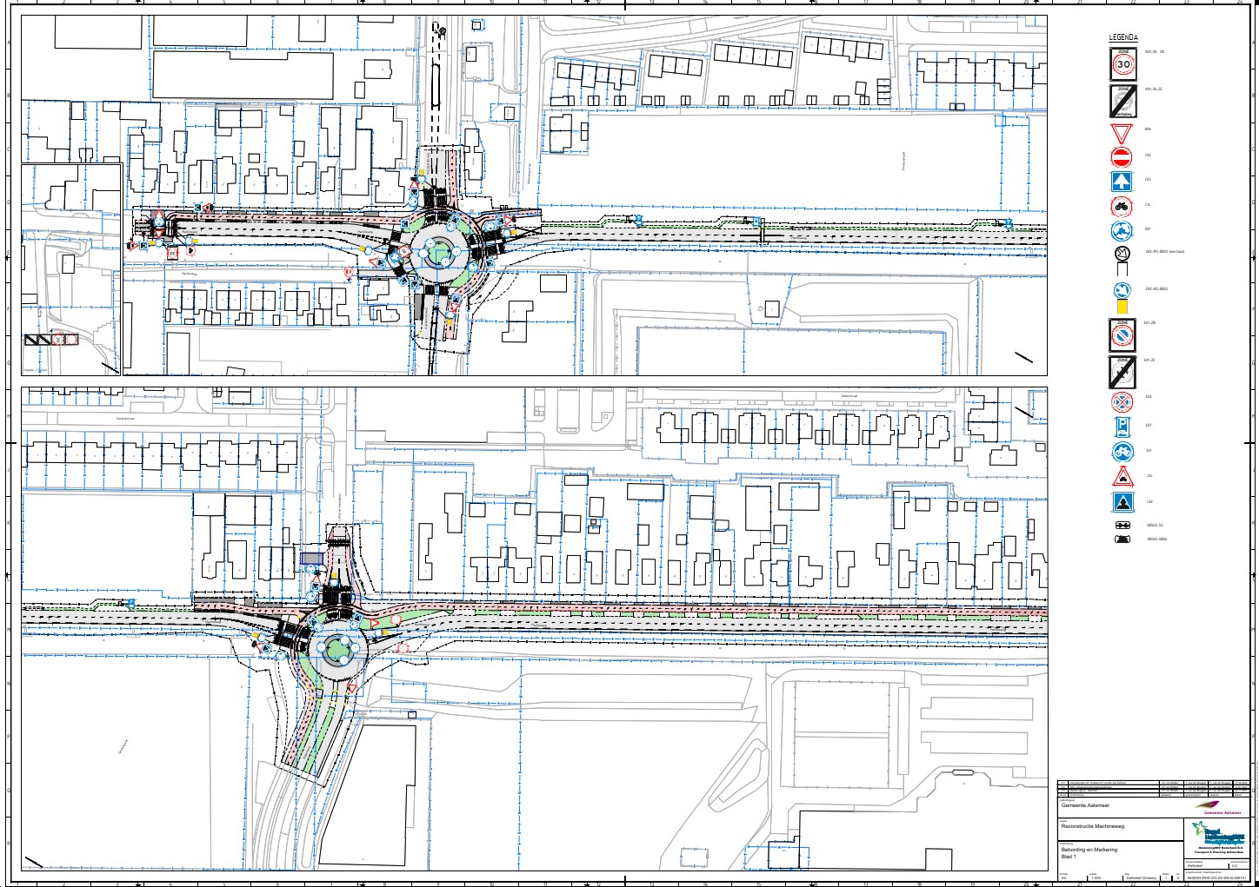Click the LEGENDA heading
The height and width of the screenshot is (887, 1259).
pos(1122,38)
